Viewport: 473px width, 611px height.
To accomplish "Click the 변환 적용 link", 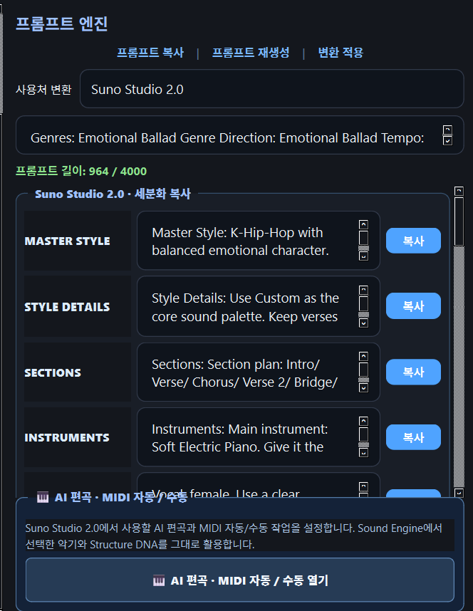I will [x=341, y=52].
